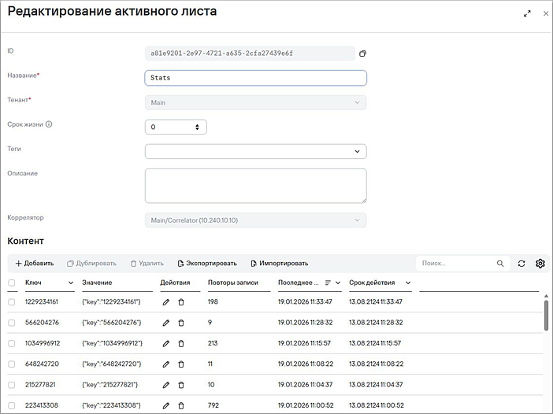Screen dimensions: 553x414
Task: Click the repeat count 213
Action: point(213,343)
